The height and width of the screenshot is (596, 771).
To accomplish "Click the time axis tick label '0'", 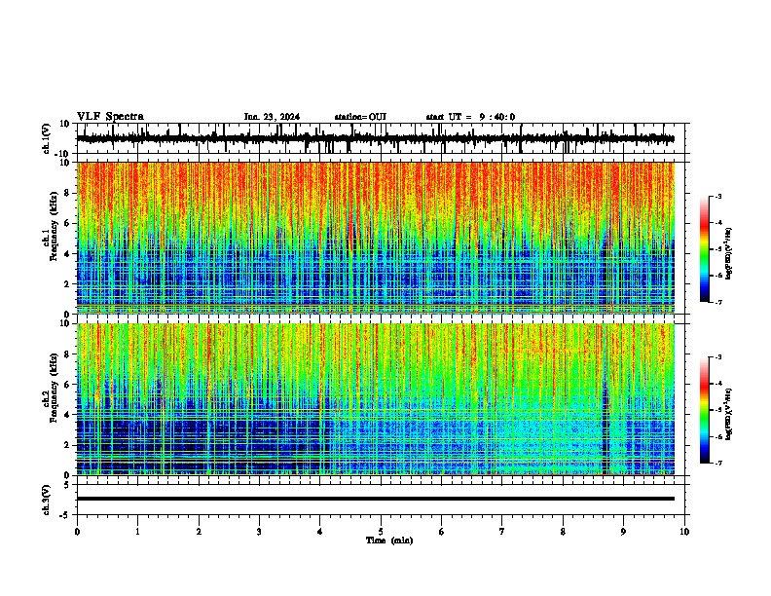I will [77, 532].
